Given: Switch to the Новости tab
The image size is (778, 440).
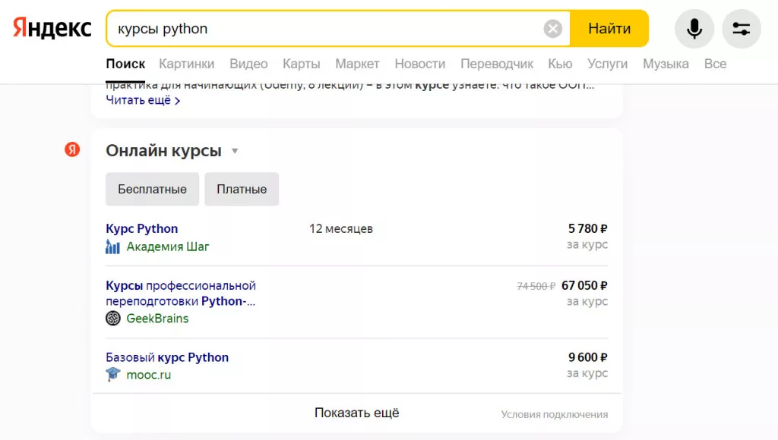Looking at the screenshot, I should tap(419, 64).
